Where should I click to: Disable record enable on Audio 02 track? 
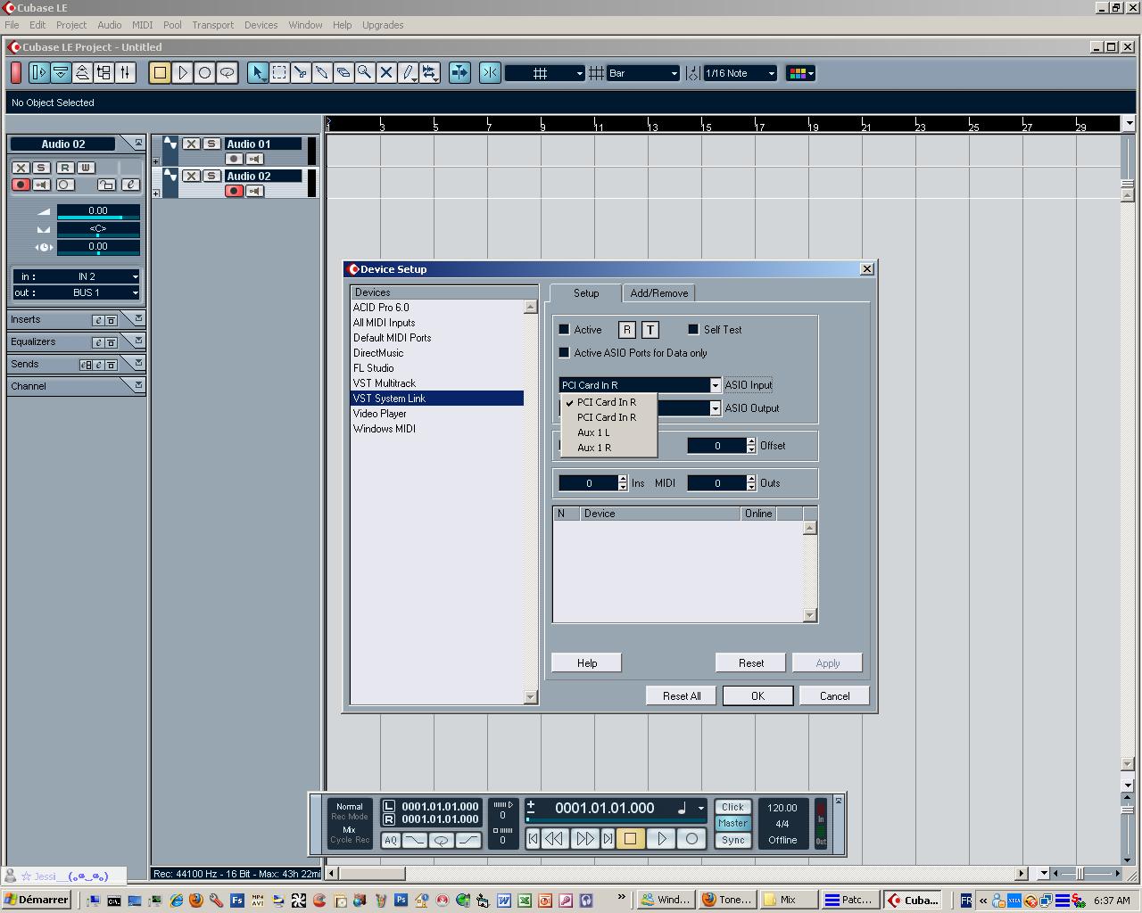(x=235, y=191)
